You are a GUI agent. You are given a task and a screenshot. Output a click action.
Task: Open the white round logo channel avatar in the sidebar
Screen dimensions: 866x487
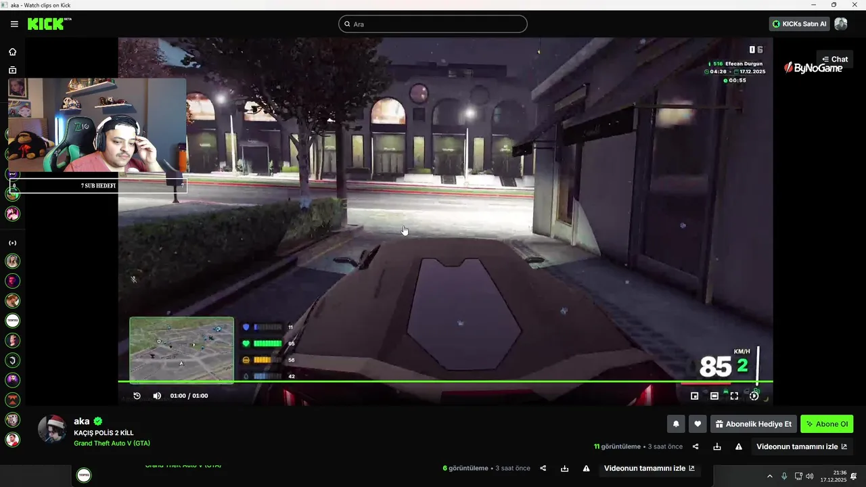coord(12,321)
